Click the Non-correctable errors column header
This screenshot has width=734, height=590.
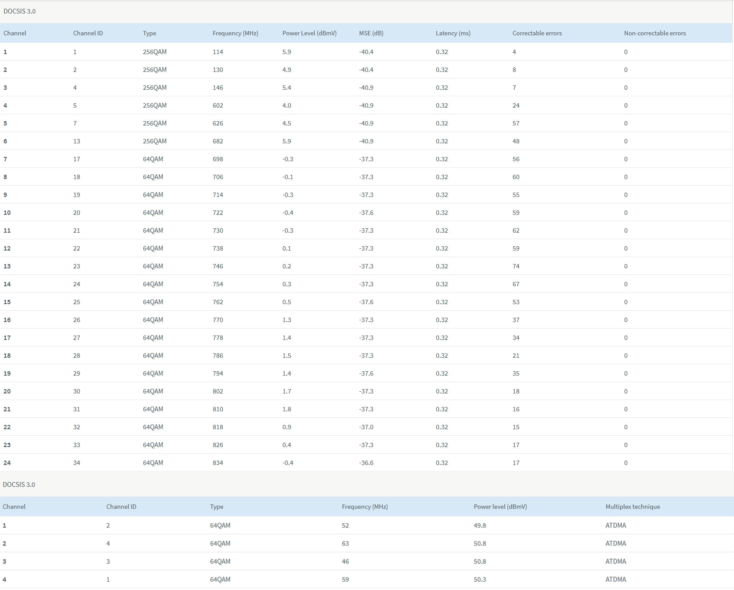click(x=655, y=33)
